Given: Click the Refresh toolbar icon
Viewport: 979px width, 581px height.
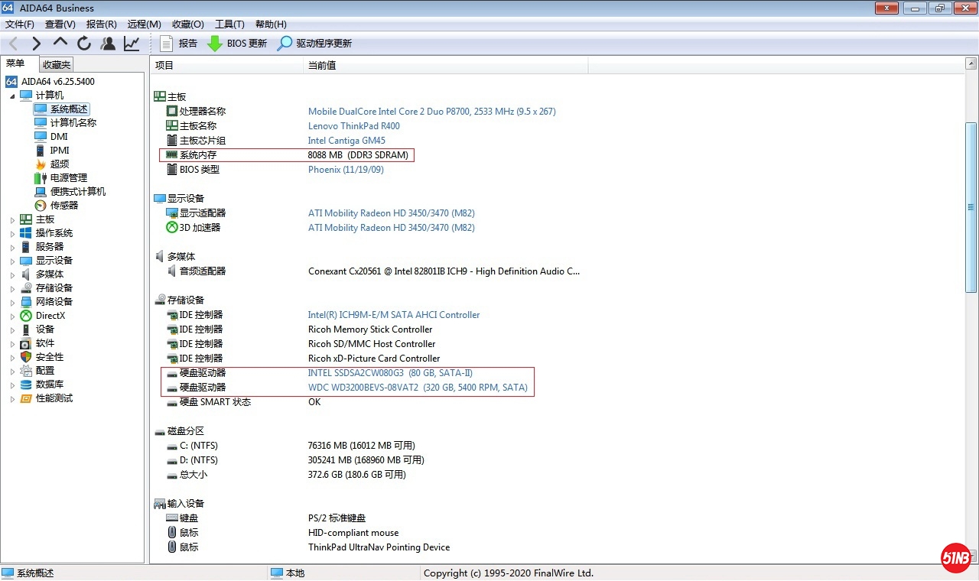Looking at the screenshot, I should [x=84, y=44].
